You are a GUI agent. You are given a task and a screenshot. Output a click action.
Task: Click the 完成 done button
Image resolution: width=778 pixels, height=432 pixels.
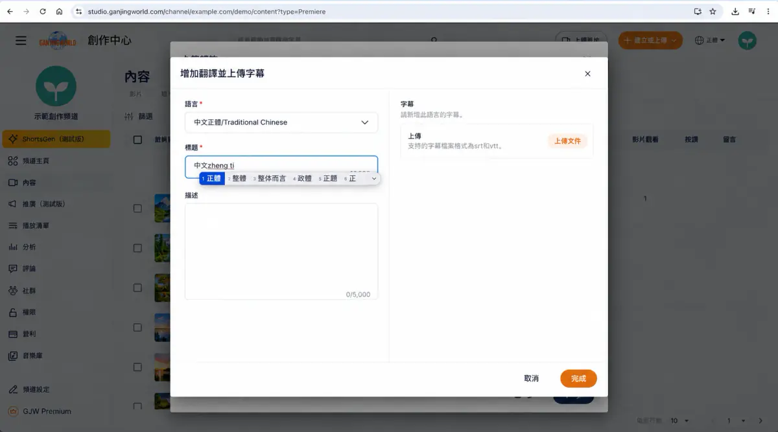(578, 378)
